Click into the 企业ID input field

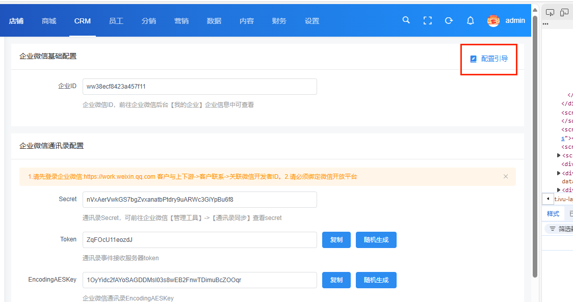[199, 87]
